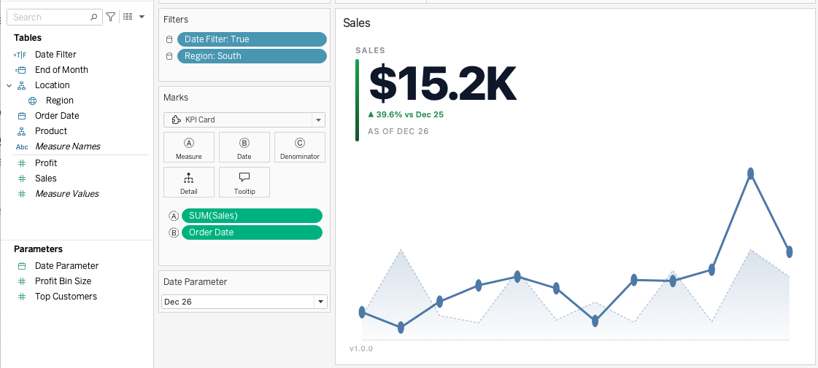
Task: Select the Region: South filter pill
Action: pyautogui.click(x=252, y=56)
